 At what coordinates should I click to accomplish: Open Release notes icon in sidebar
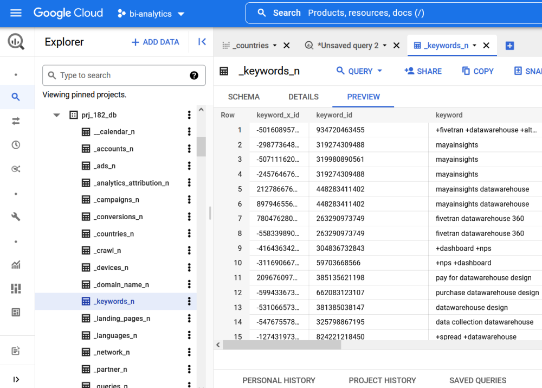tap(16, 351)
